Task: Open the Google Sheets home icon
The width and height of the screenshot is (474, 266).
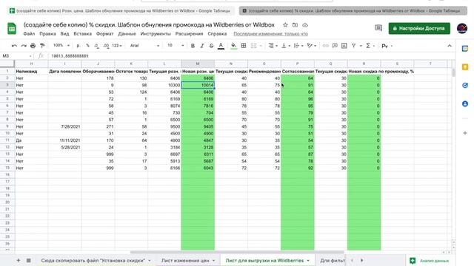Action: [12, 29]
